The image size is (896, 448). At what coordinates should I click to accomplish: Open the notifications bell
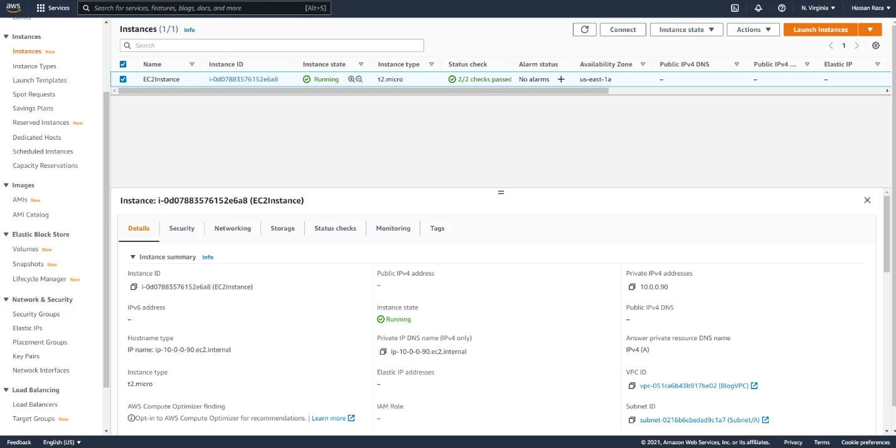tap(758, 8)
